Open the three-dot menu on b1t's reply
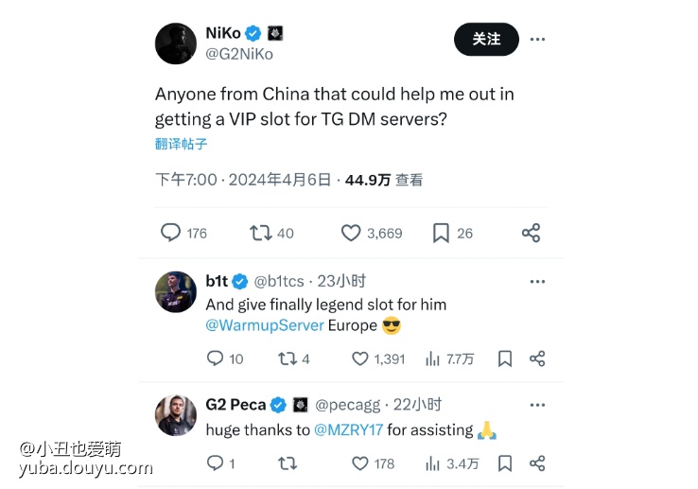This screenshot has width=698, height=489. pos(537,282)
